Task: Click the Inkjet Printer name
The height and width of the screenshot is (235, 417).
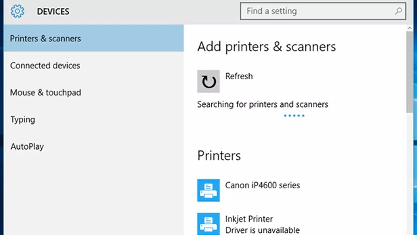Action: pos(249,219)
